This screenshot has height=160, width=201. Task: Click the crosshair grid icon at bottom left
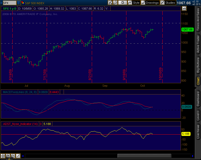(3, 156)
